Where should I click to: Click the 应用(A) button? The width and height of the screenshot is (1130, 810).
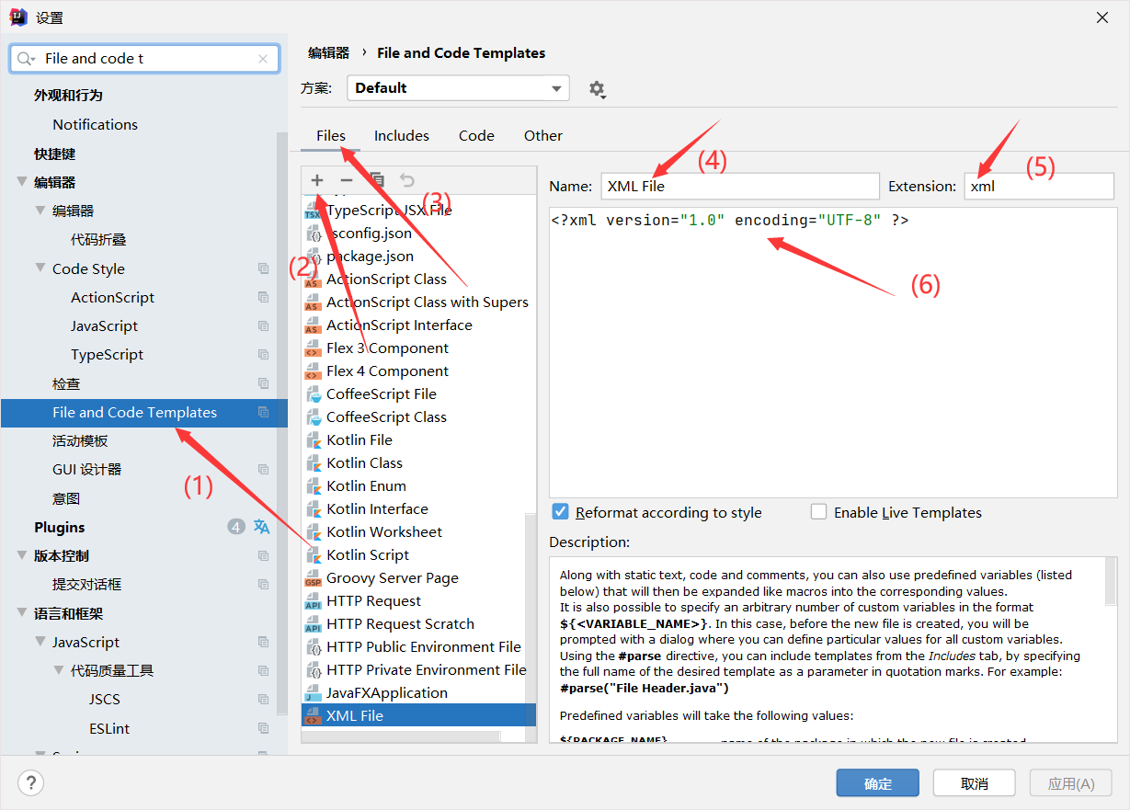click(1071, 783)
